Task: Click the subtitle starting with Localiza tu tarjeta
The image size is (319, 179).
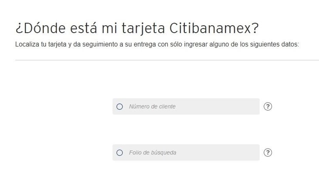Action: (157, 44)
